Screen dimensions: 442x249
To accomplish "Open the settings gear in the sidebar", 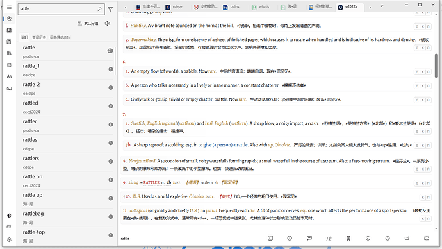I will pyautogui.click(x=9, y=239).
